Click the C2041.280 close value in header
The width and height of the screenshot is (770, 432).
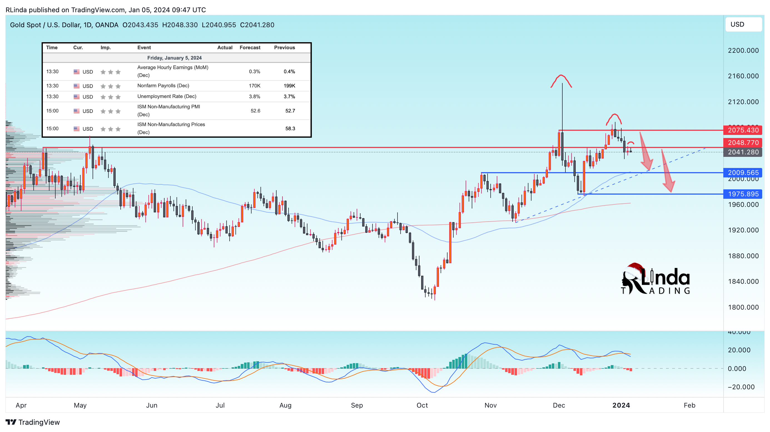[x=257, y=25]
